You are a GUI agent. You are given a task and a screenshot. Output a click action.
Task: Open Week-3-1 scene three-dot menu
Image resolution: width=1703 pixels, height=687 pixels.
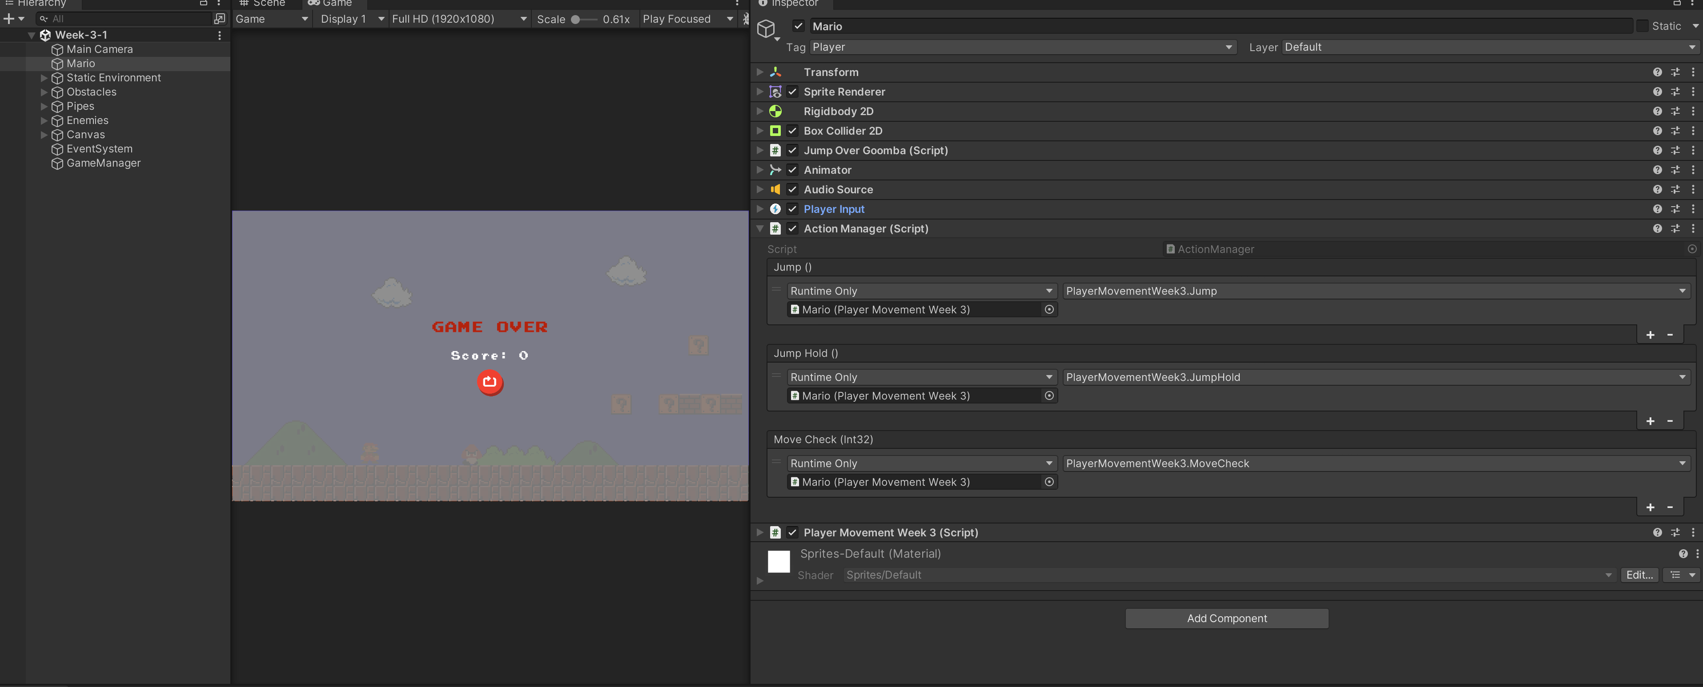220,35
